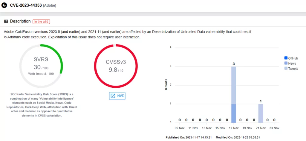Screen dimensions: 306x141
Task: Click the 'in the wild' tag
Action: pos(41,22)
